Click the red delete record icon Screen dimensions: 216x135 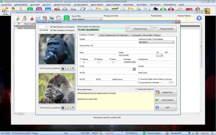(32, 18)
